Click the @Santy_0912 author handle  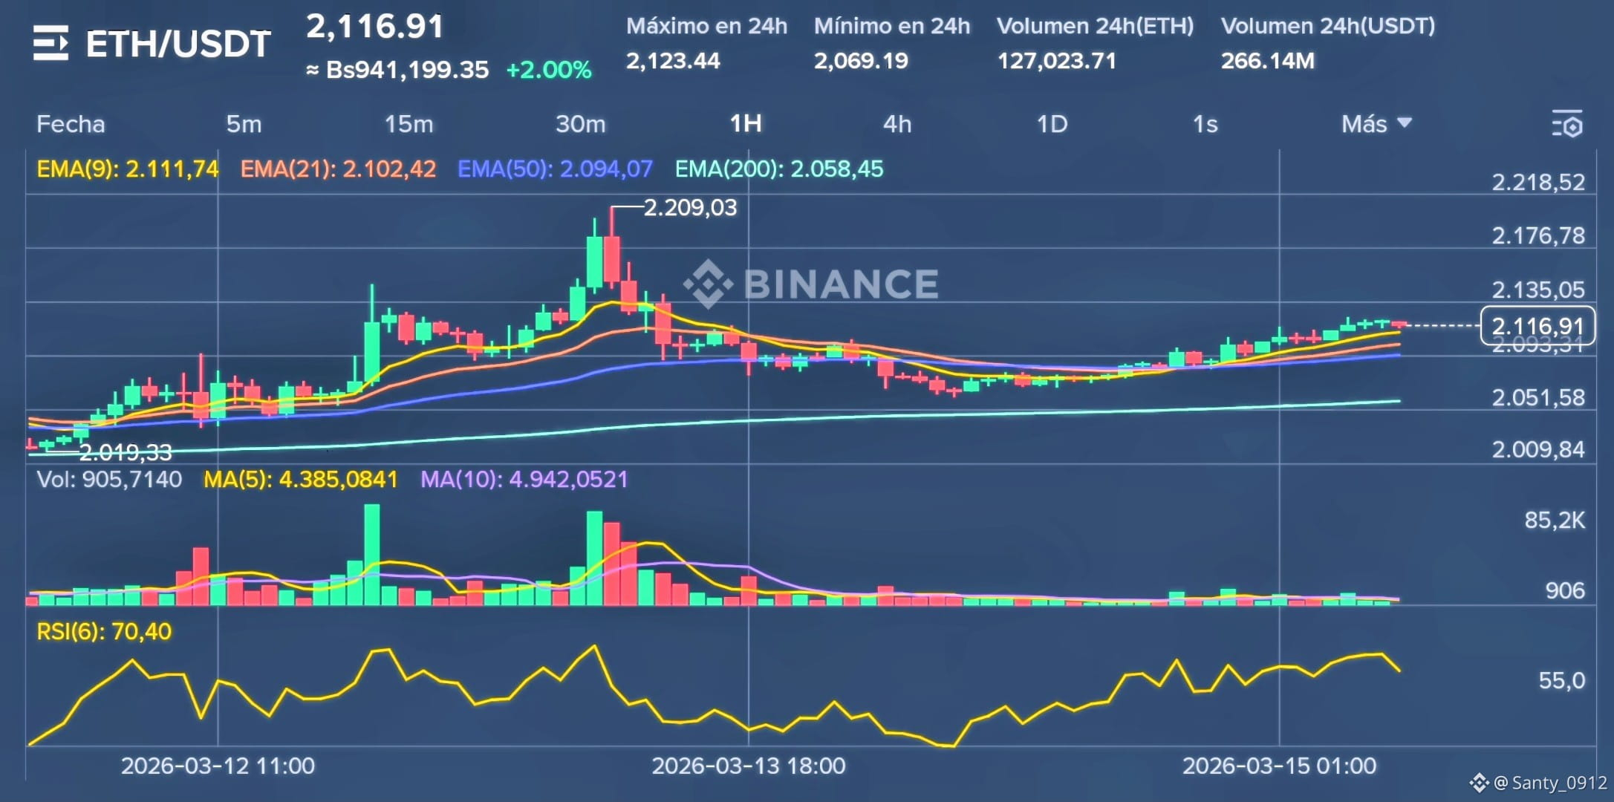[x=1549, y=783]
